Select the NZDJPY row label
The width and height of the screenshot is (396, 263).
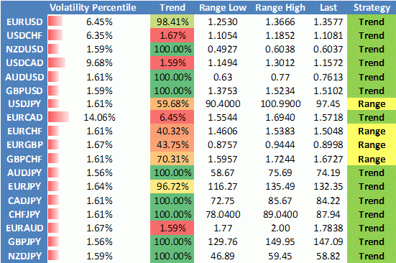(24, 257)
